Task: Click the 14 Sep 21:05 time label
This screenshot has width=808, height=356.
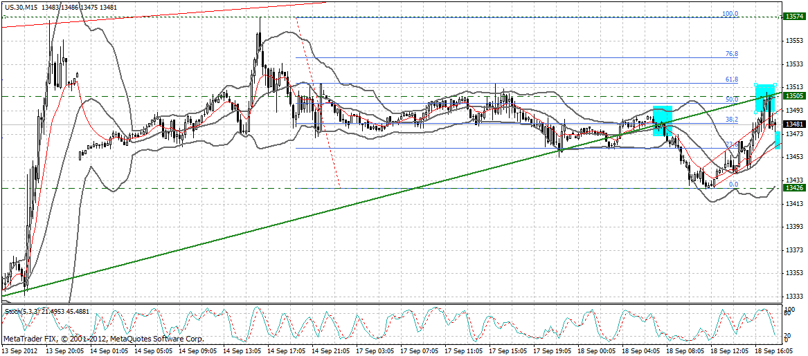Action: click(x=330, y=351)
